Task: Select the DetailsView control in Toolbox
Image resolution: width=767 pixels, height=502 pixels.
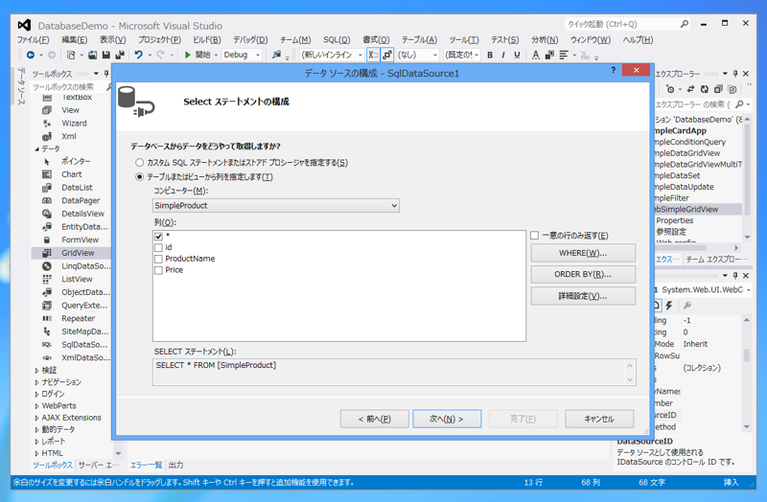Action: (71, 214)
